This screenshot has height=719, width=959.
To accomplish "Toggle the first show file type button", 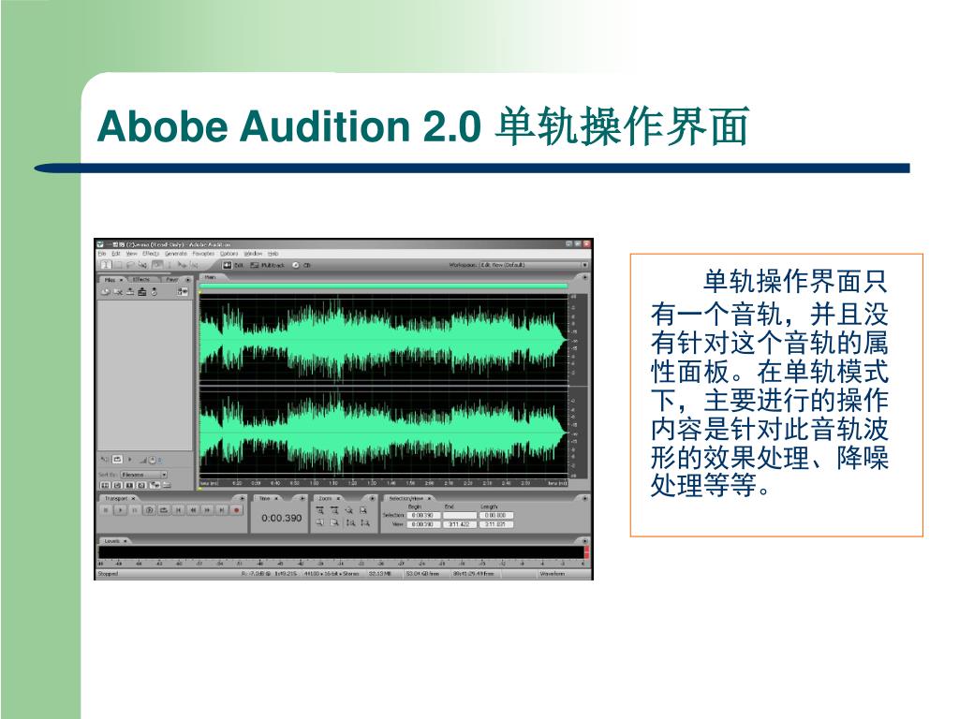I will (105, 486).
